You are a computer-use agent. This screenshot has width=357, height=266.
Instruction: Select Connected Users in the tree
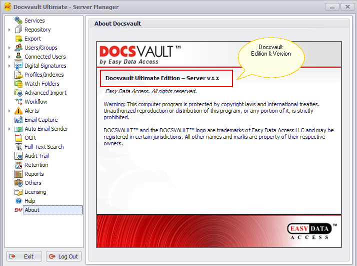(x=45, y=57)
